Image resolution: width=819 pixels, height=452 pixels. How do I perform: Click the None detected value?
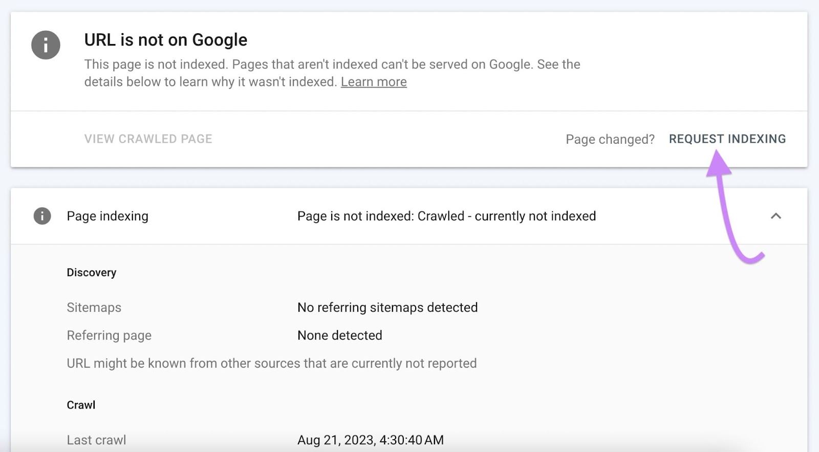click(340, 335)
